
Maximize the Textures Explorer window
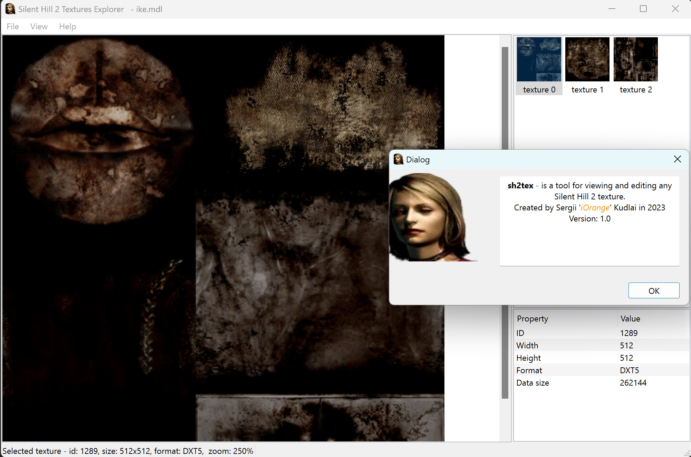pos(643,9)
